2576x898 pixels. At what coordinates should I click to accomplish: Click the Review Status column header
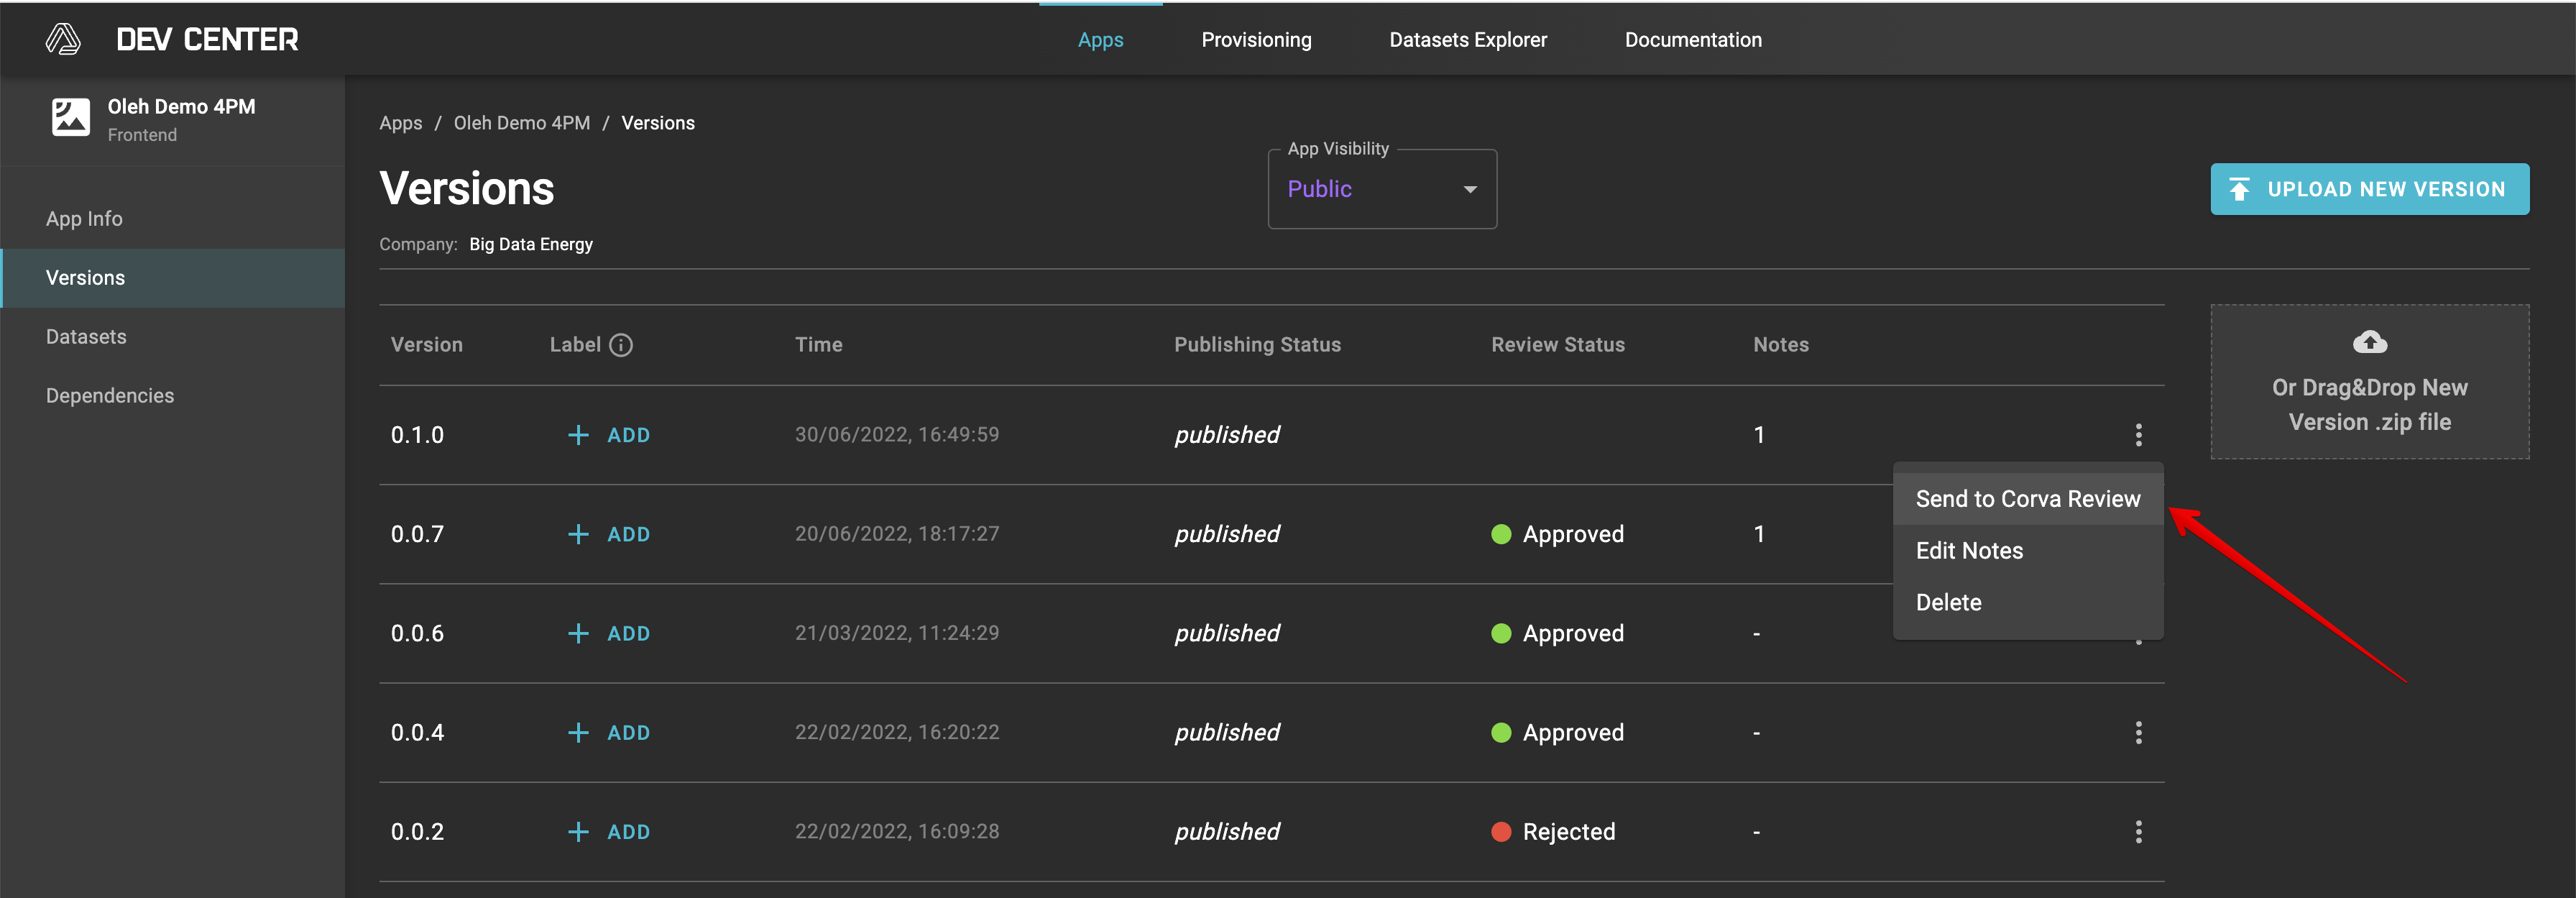pos(1558,345)
